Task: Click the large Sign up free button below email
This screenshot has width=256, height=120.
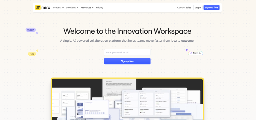Action: click(x=127, y=61)
